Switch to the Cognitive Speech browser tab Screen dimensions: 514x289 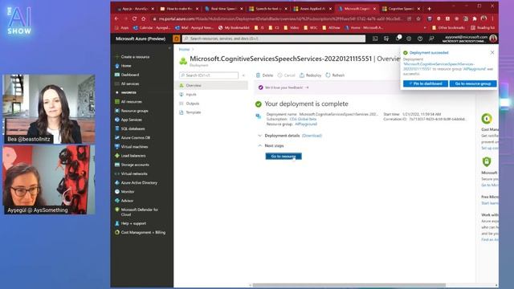pyautogui.click(x=402, y=9)
